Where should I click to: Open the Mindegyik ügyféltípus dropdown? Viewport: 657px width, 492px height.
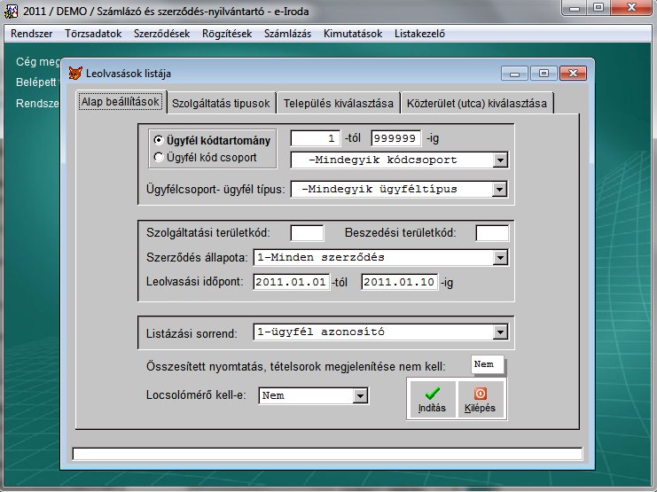[500, 189]
